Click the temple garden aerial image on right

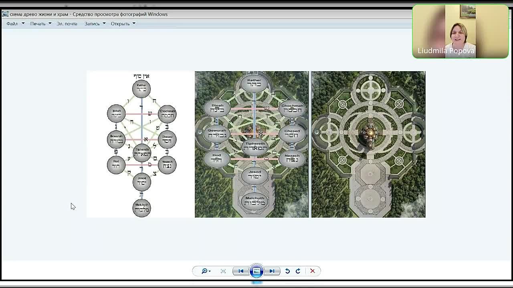[x=368, y=144]
